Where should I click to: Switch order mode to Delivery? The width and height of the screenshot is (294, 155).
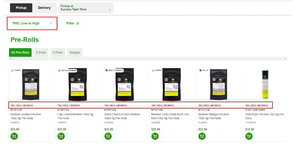[x=44, y=8]
